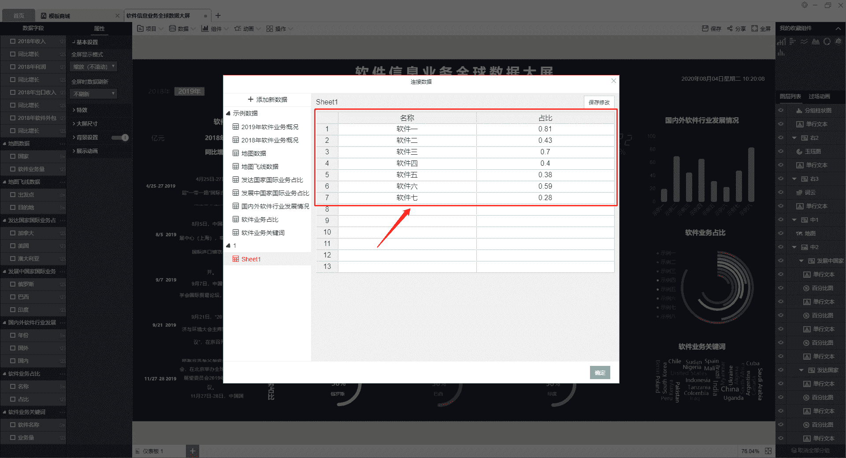This screenshot has height=458, width=846.
Task: Click the 操作 grid operations icon
Action: click(x=270, y=29)
